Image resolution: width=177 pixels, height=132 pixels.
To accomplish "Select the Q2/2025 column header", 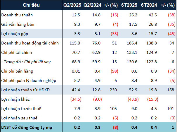I will (72, 5).
